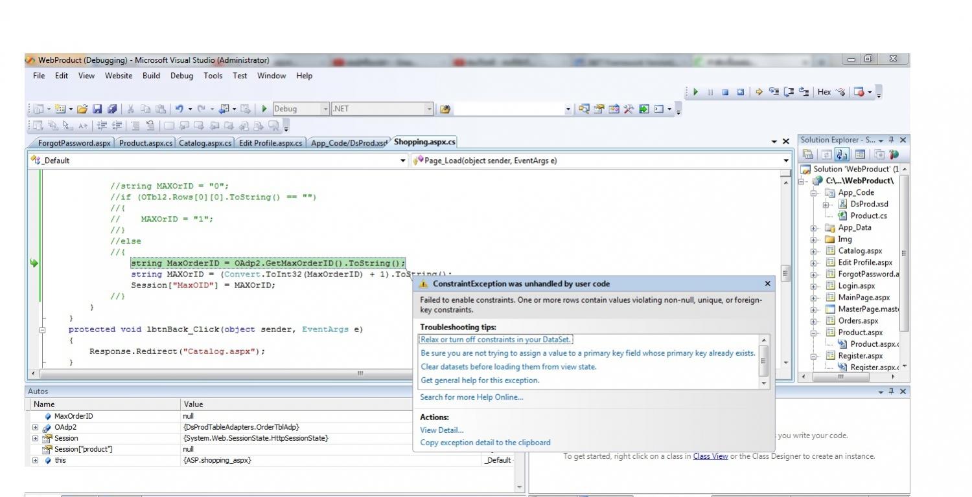Click the Paste icon in toolbar

coord(161,109)
